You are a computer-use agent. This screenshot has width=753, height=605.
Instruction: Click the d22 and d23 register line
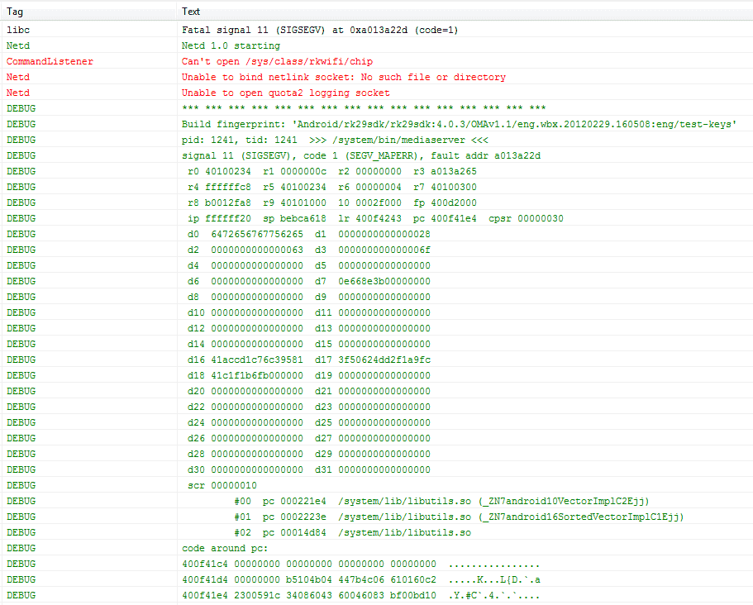coord(377,407)
